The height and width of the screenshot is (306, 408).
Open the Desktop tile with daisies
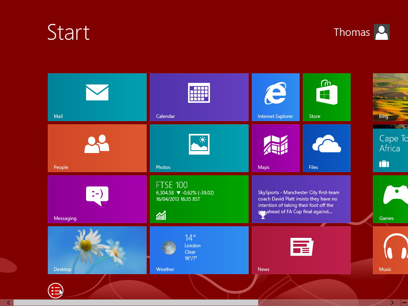click(97, 250)
